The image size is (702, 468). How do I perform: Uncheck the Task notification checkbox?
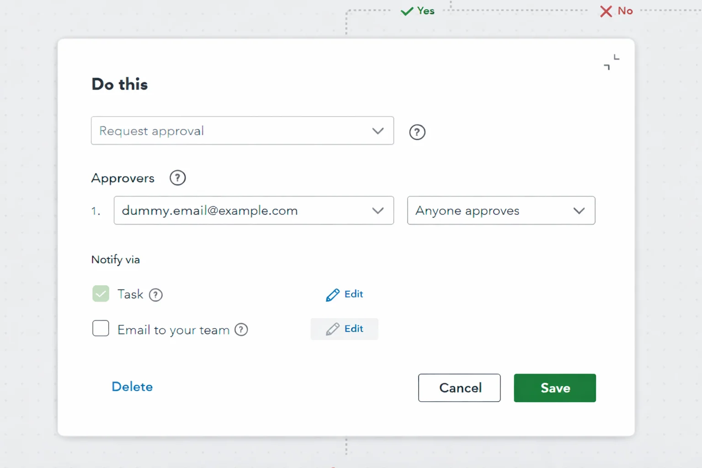(x=101, y=294)
